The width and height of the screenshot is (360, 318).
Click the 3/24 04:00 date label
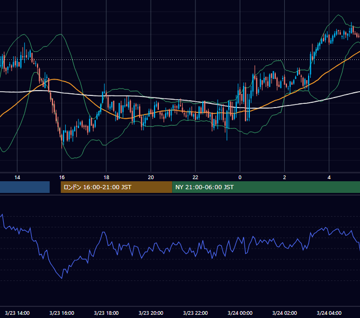[x=329, y=313]
